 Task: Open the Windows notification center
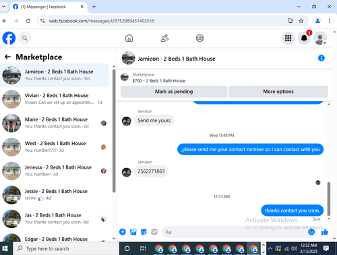pyautogui.click(x=326, y=248)
